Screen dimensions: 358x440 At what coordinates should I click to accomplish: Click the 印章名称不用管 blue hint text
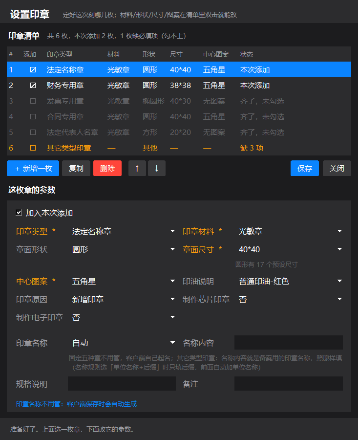pyautogui.click(x=76, y=404)
